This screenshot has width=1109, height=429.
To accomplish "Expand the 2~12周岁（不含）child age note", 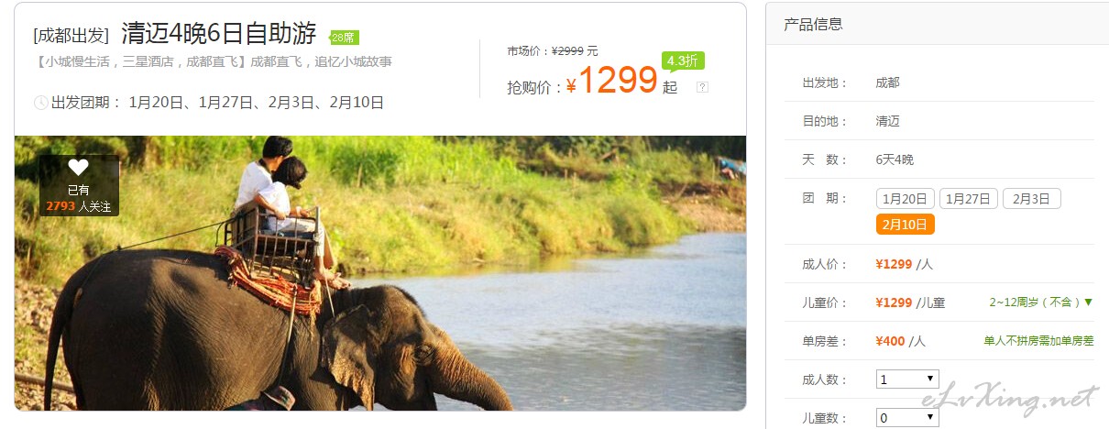I will click(1041, 302).
